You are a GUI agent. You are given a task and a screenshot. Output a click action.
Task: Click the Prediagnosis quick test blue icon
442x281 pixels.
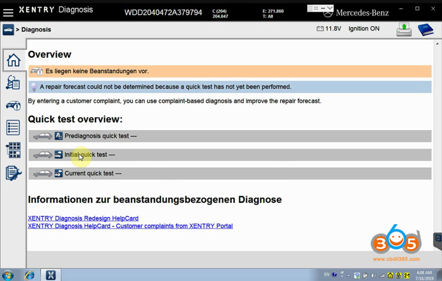click(59, 136)
